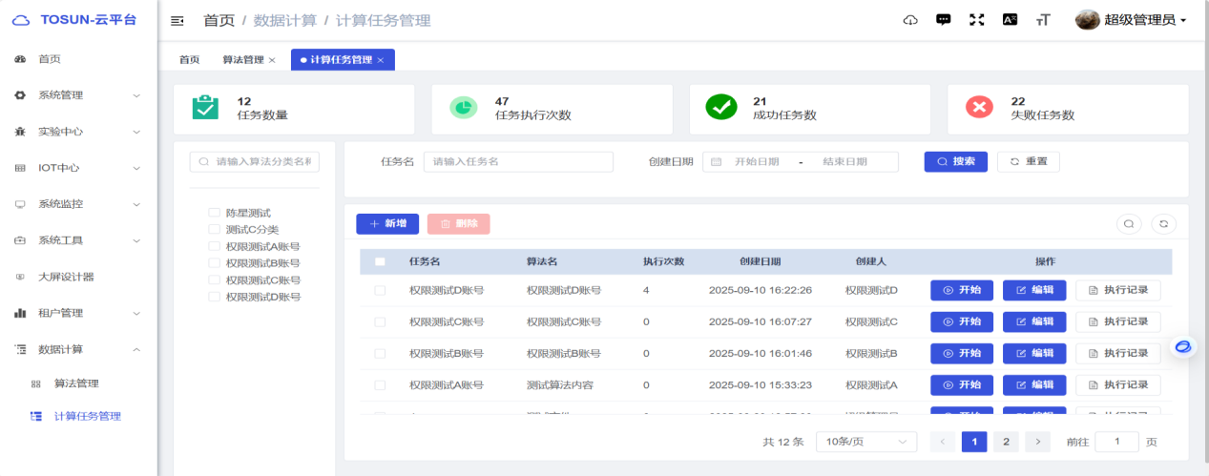Toggle the select-all checkbox in table header

pyautogui.click(x=381, y=261)
